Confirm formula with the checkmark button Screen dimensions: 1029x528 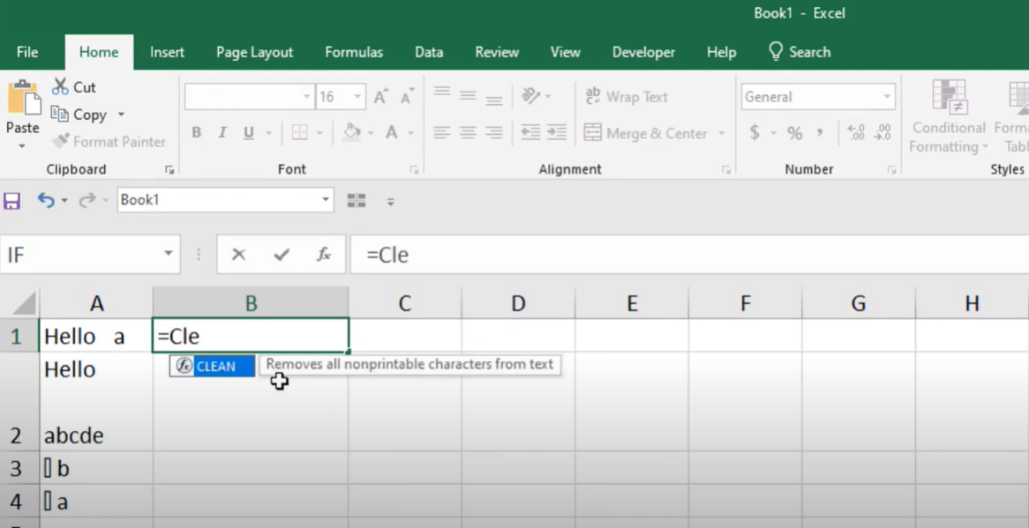click(282, 254)
